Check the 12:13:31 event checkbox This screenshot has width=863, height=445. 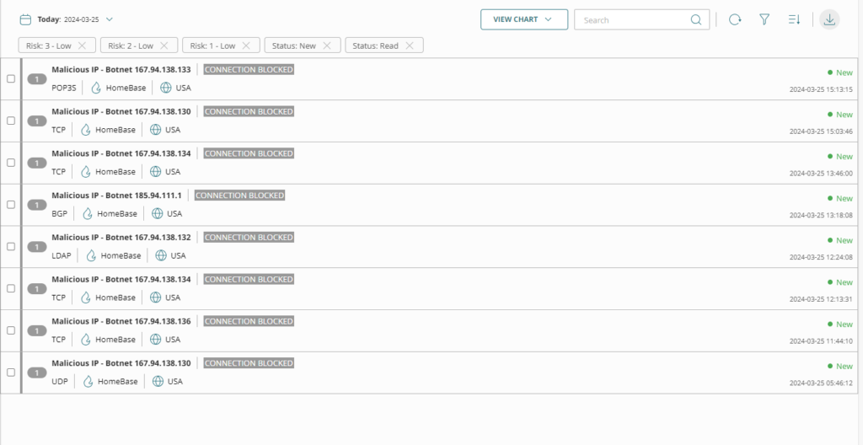[x=11, y=288]
